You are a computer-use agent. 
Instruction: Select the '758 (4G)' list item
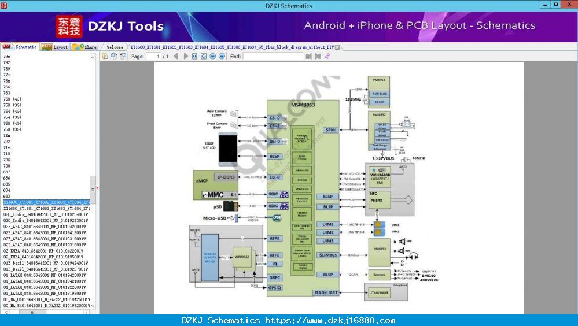tap(12, 99)
